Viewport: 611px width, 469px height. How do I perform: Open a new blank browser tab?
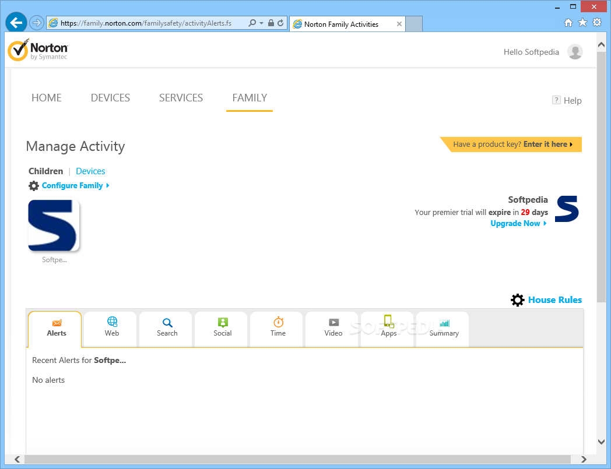[414, 24]
